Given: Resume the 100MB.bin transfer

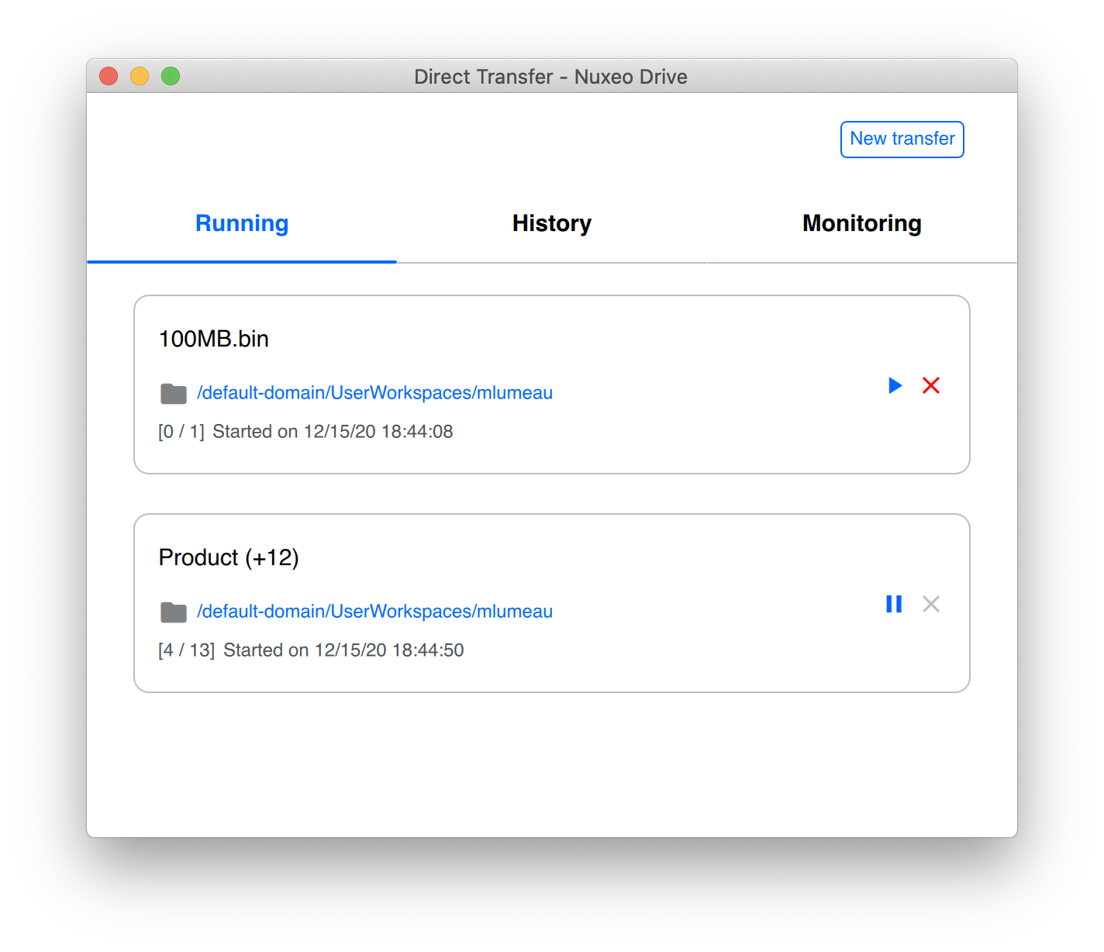Looking at the screenshot, I should pyautogui.click(x=895, y=385).
